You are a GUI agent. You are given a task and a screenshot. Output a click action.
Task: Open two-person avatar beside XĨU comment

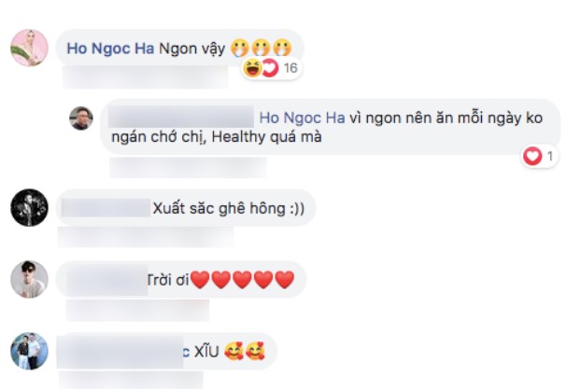coord(29,351)
